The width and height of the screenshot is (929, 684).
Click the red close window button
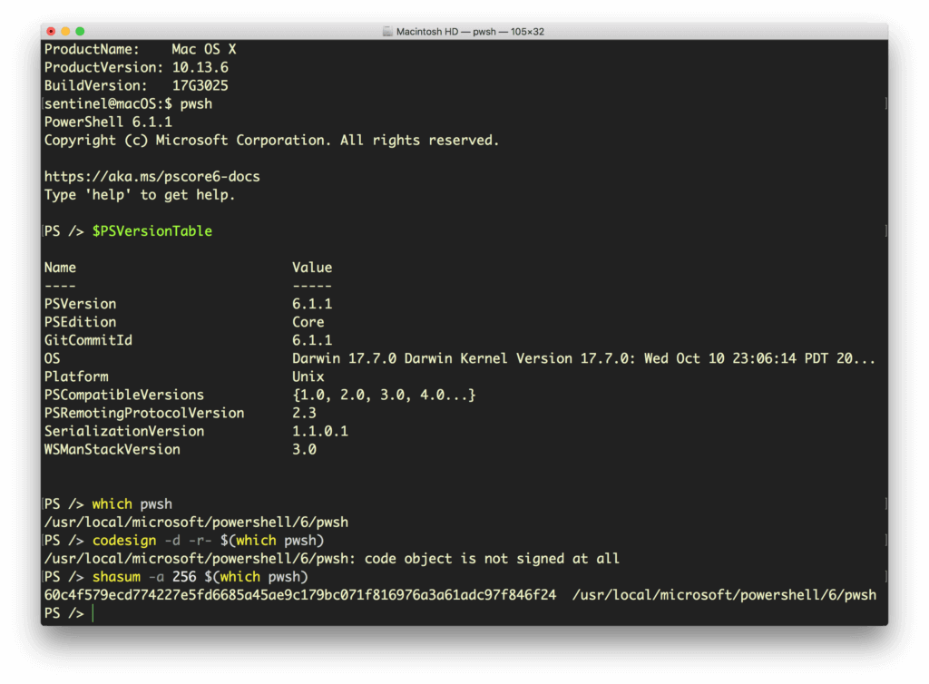point(52,32)
